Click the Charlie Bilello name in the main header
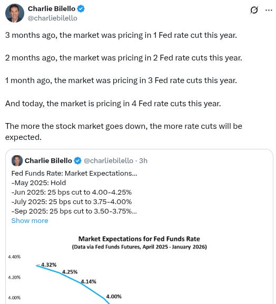This screenshot has width=276, height=304. 52,9
